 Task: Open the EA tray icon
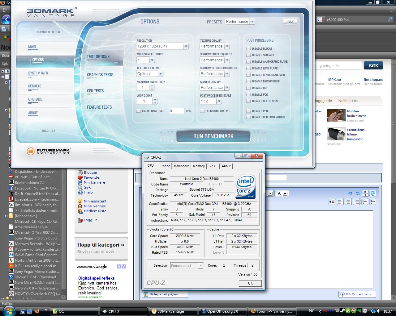(x=348, y=311)
